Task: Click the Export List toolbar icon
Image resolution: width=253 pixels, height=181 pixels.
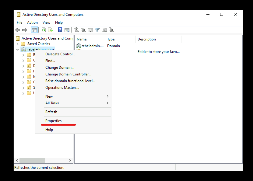Action: tap(51, 30)
